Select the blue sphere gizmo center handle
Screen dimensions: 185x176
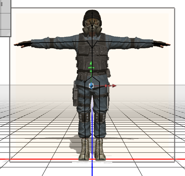pos(91,86)
